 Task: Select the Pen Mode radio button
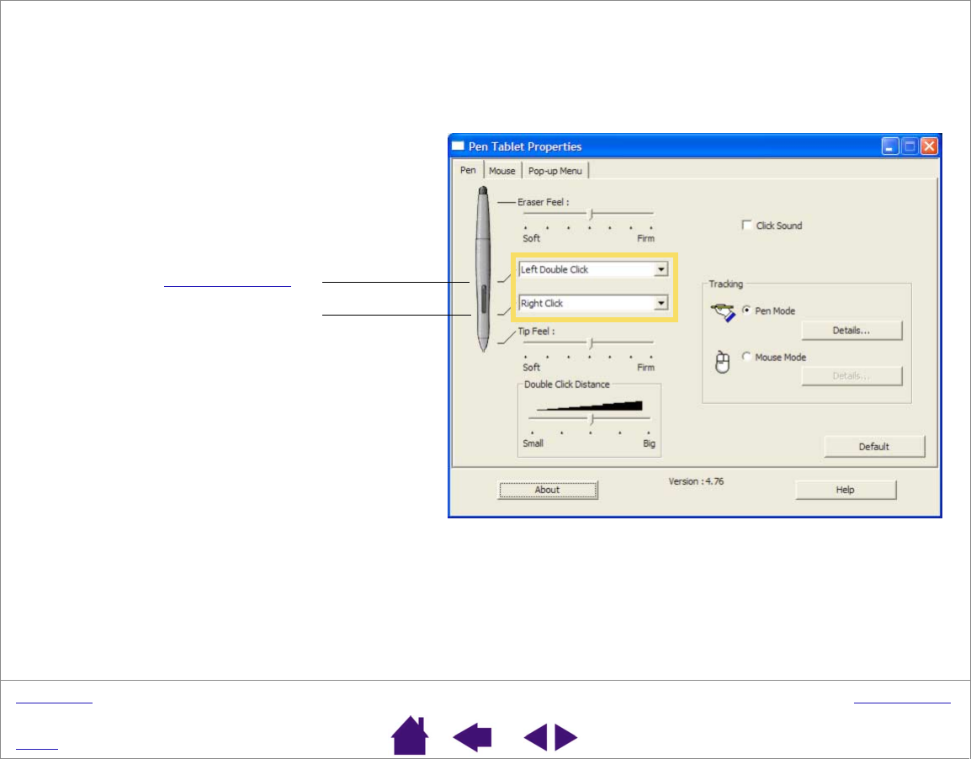coord(746,310)
